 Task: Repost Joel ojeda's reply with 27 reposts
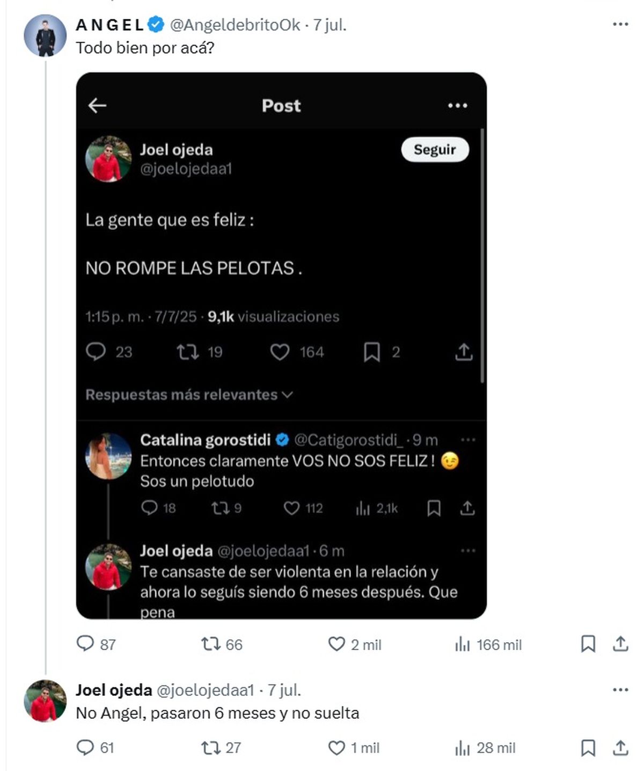coord(221,747)
